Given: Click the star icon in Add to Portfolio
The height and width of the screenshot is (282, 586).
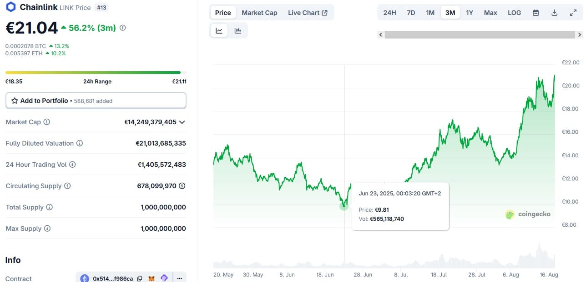Looking at the screenshot, I should [15, 101].
